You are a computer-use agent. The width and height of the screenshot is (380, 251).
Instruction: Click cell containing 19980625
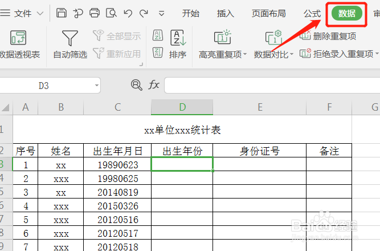[x=117, y=178]
